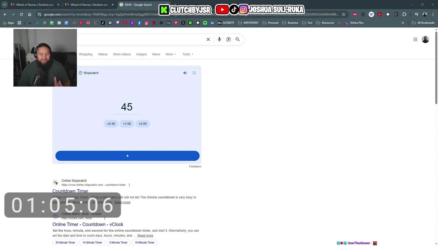Open the Apps bookmark shortcut
The width and height of the screenshot is (438, 246).
(9, 23)
